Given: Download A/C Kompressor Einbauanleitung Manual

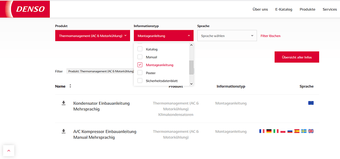Looking at the screenshot, I should tap(63, 131).
